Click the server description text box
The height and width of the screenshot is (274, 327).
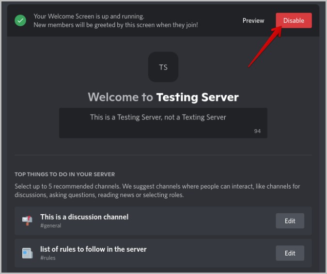pos(163,123)
